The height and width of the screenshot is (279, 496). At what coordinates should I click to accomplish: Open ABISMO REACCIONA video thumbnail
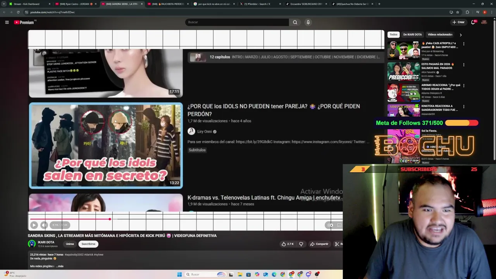[x=403, y=92]
